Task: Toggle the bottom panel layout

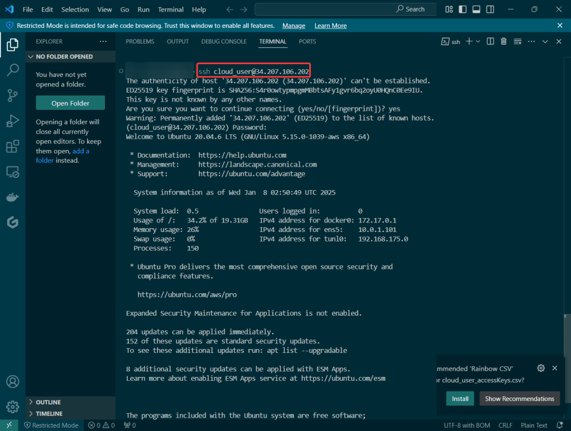Action: [476, 9]
